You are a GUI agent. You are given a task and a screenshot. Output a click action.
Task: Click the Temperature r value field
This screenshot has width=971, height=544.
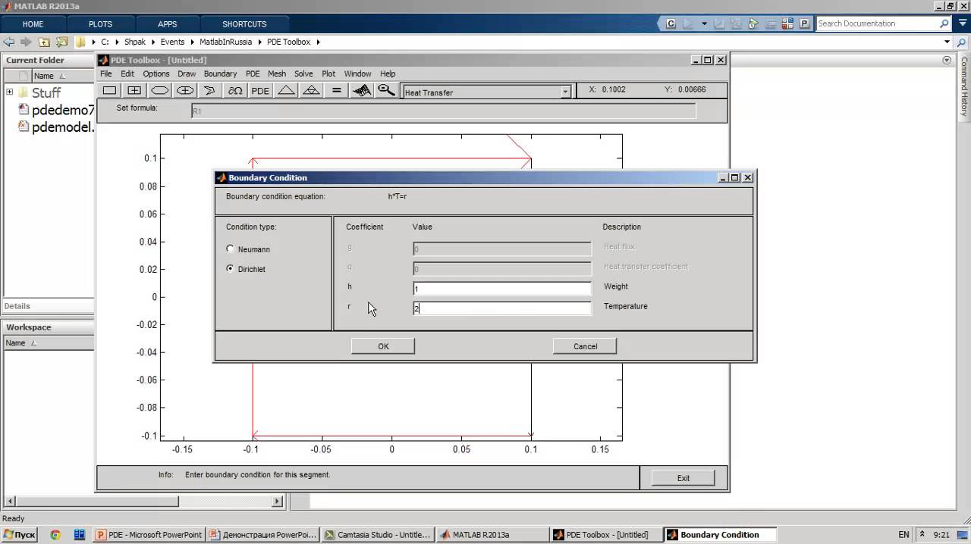501,308
